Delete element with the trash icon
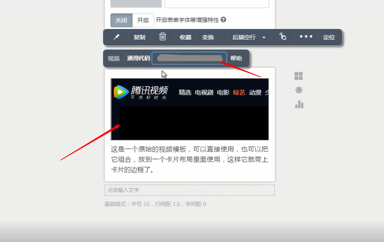The height and width of the screenshot is (242, 384). (162, 37)
